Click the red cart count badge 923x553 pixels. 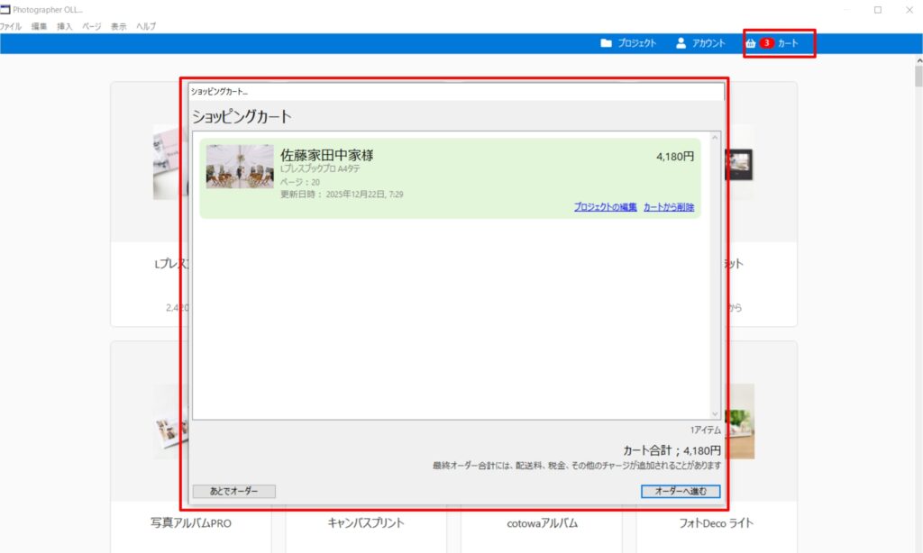coord(766,43)
